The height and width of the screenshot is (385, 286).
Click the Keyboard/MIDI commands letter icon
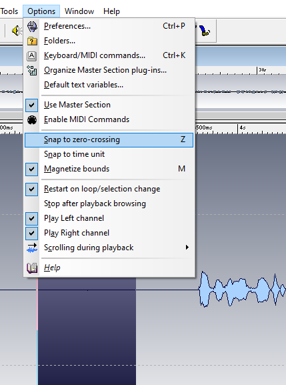point(32,56)
